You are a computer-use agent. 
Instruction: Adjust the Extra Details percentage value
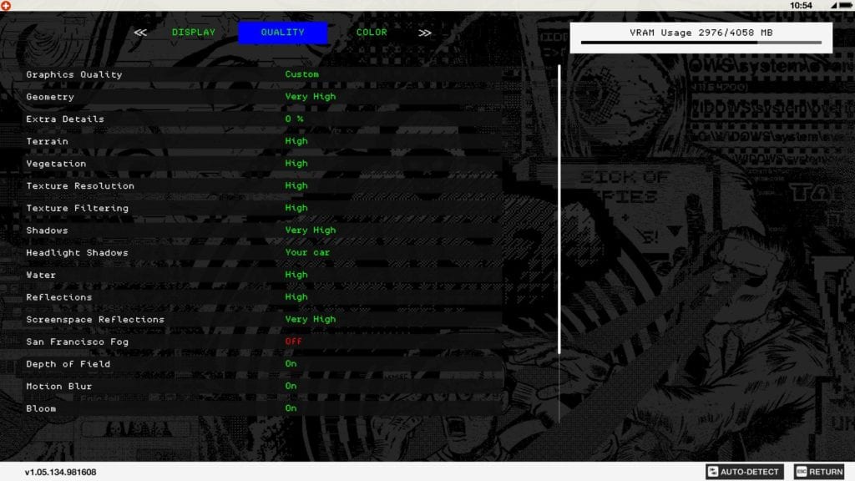(x=294, y=119)
